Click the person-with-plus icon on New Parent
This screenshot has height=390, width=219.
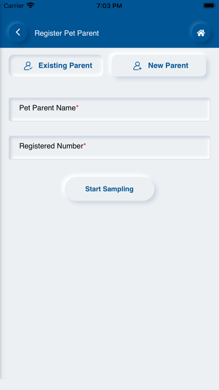(x=137, y=66)
